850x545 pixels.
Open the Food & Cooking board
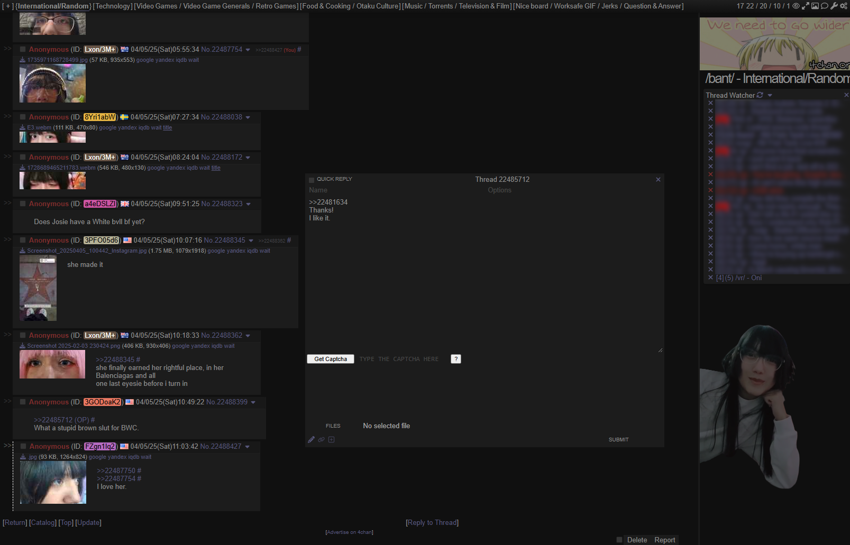pyautogui.click(x=326, y=6)
